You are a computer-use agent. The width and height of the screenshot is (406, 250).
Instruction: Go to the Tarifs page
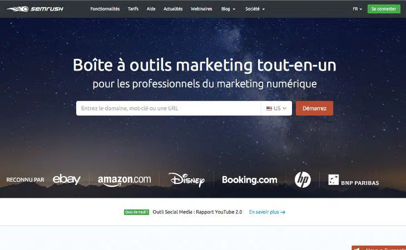[133, 9]
